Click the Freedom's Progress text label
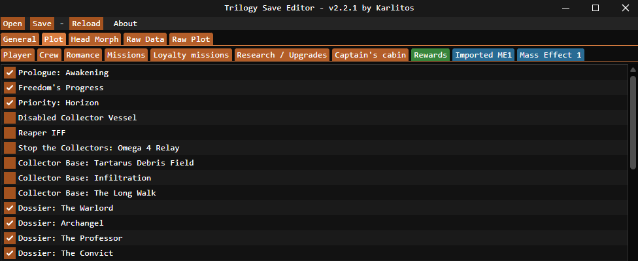The height and width of the screenshot is (261, 638). [x=61, y=88]
